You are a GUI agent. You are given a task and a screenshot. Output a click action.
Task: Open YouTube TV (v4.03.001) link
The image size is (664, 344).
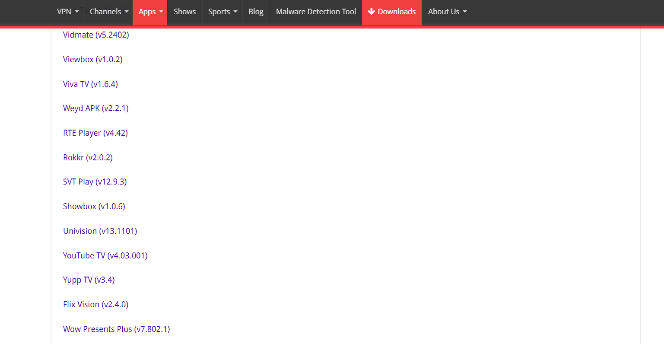click(105, 255)
